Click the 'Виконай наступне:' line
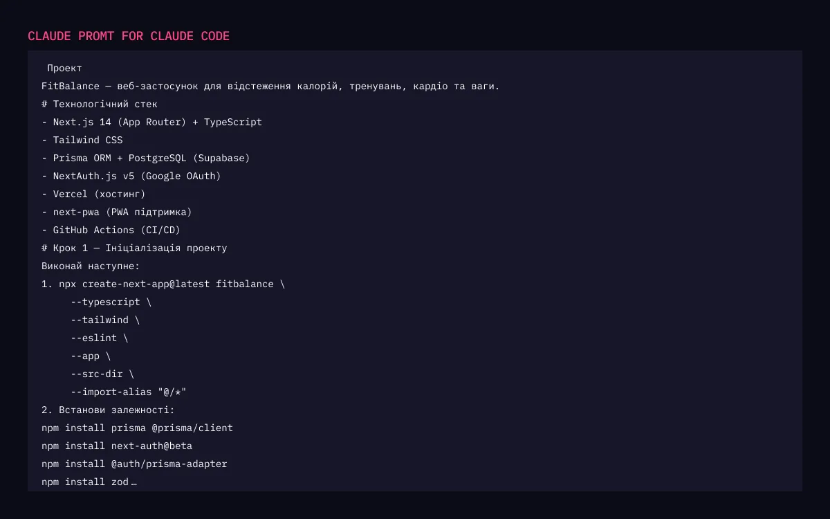The image size is (830, 519). [91, 266]
